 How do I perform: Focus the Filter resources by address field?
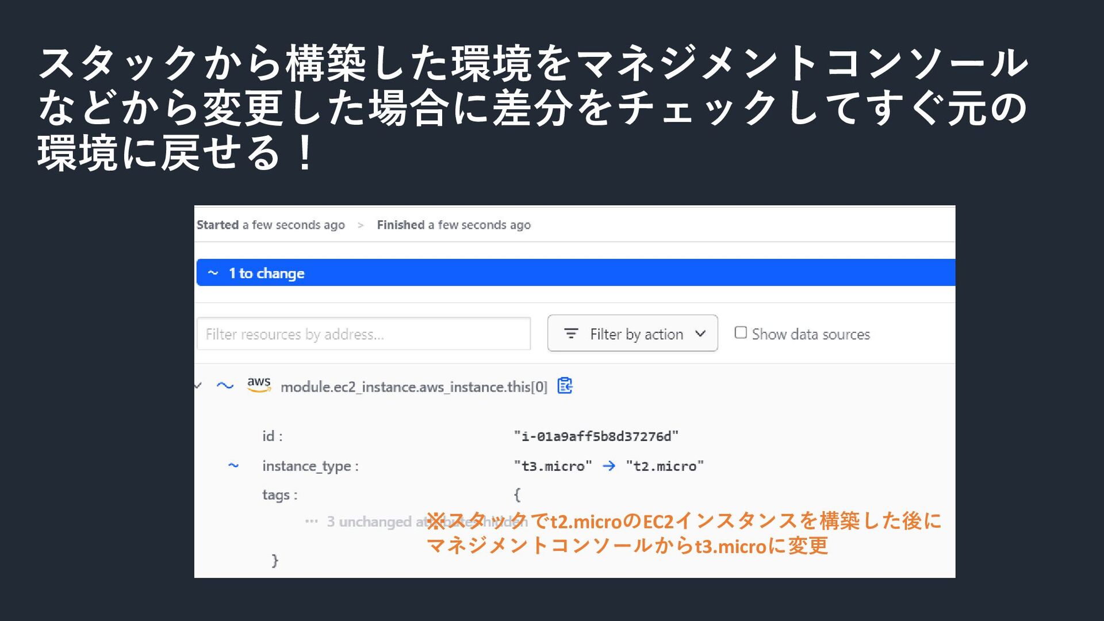(x=363, y=334)
